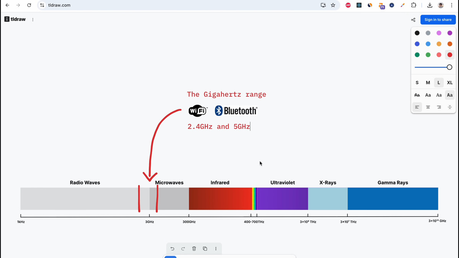Click the undo arrow in bottom toolbar
Viewport: 459px width, 258px height.
[173, 249]
